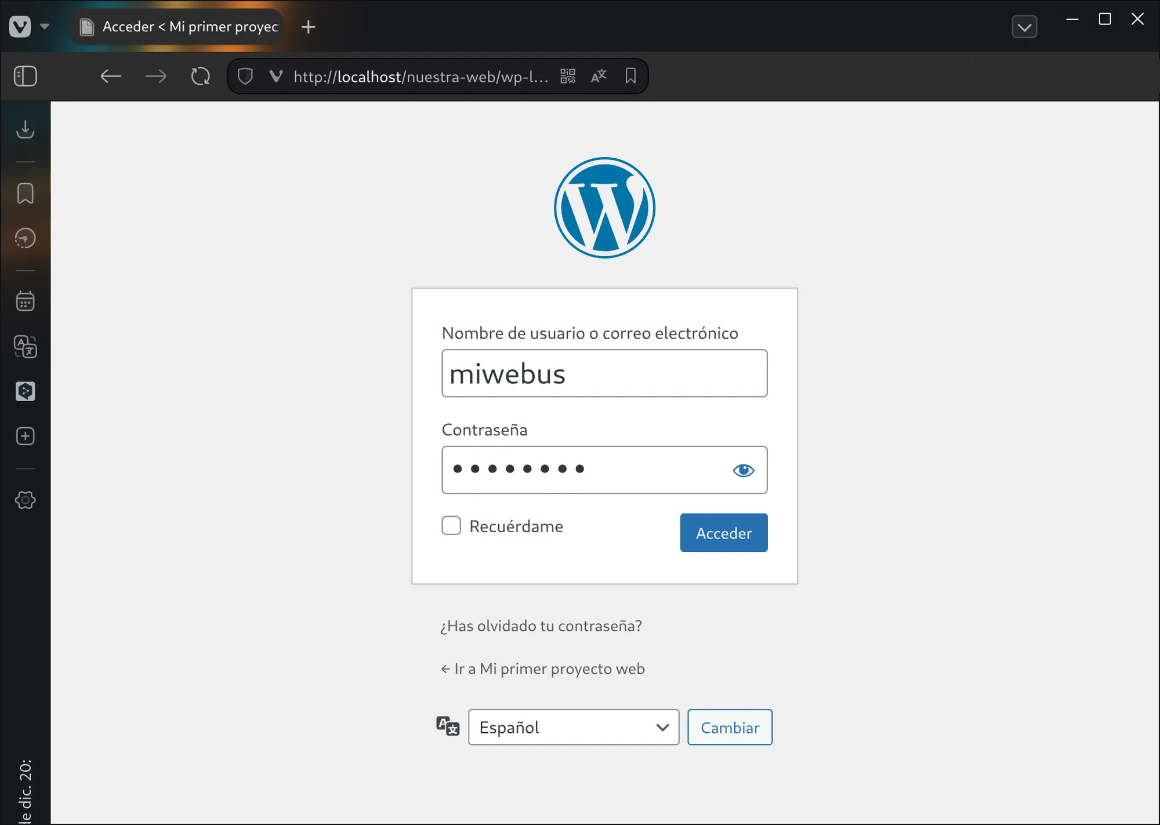
Task: Reload the current page
Action: point(200,76)
